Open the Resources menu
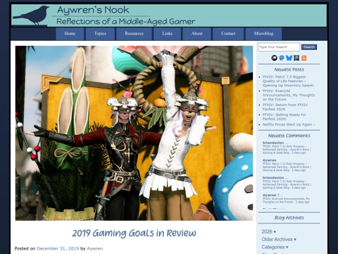Screen dimensions: 338x254 coord(134,34)
